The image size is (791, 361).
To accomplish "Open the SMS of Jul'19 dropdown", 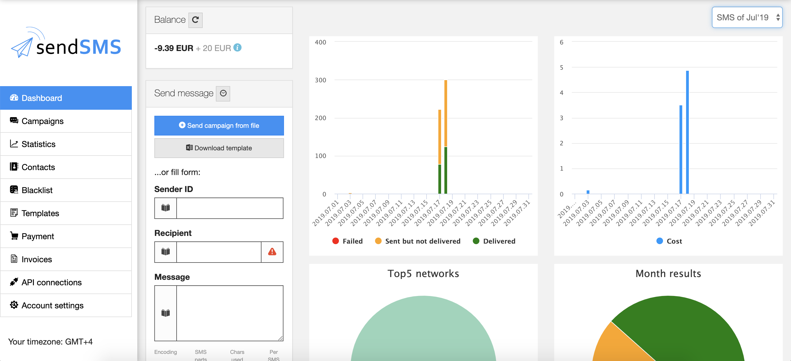I will pos(747,18).
